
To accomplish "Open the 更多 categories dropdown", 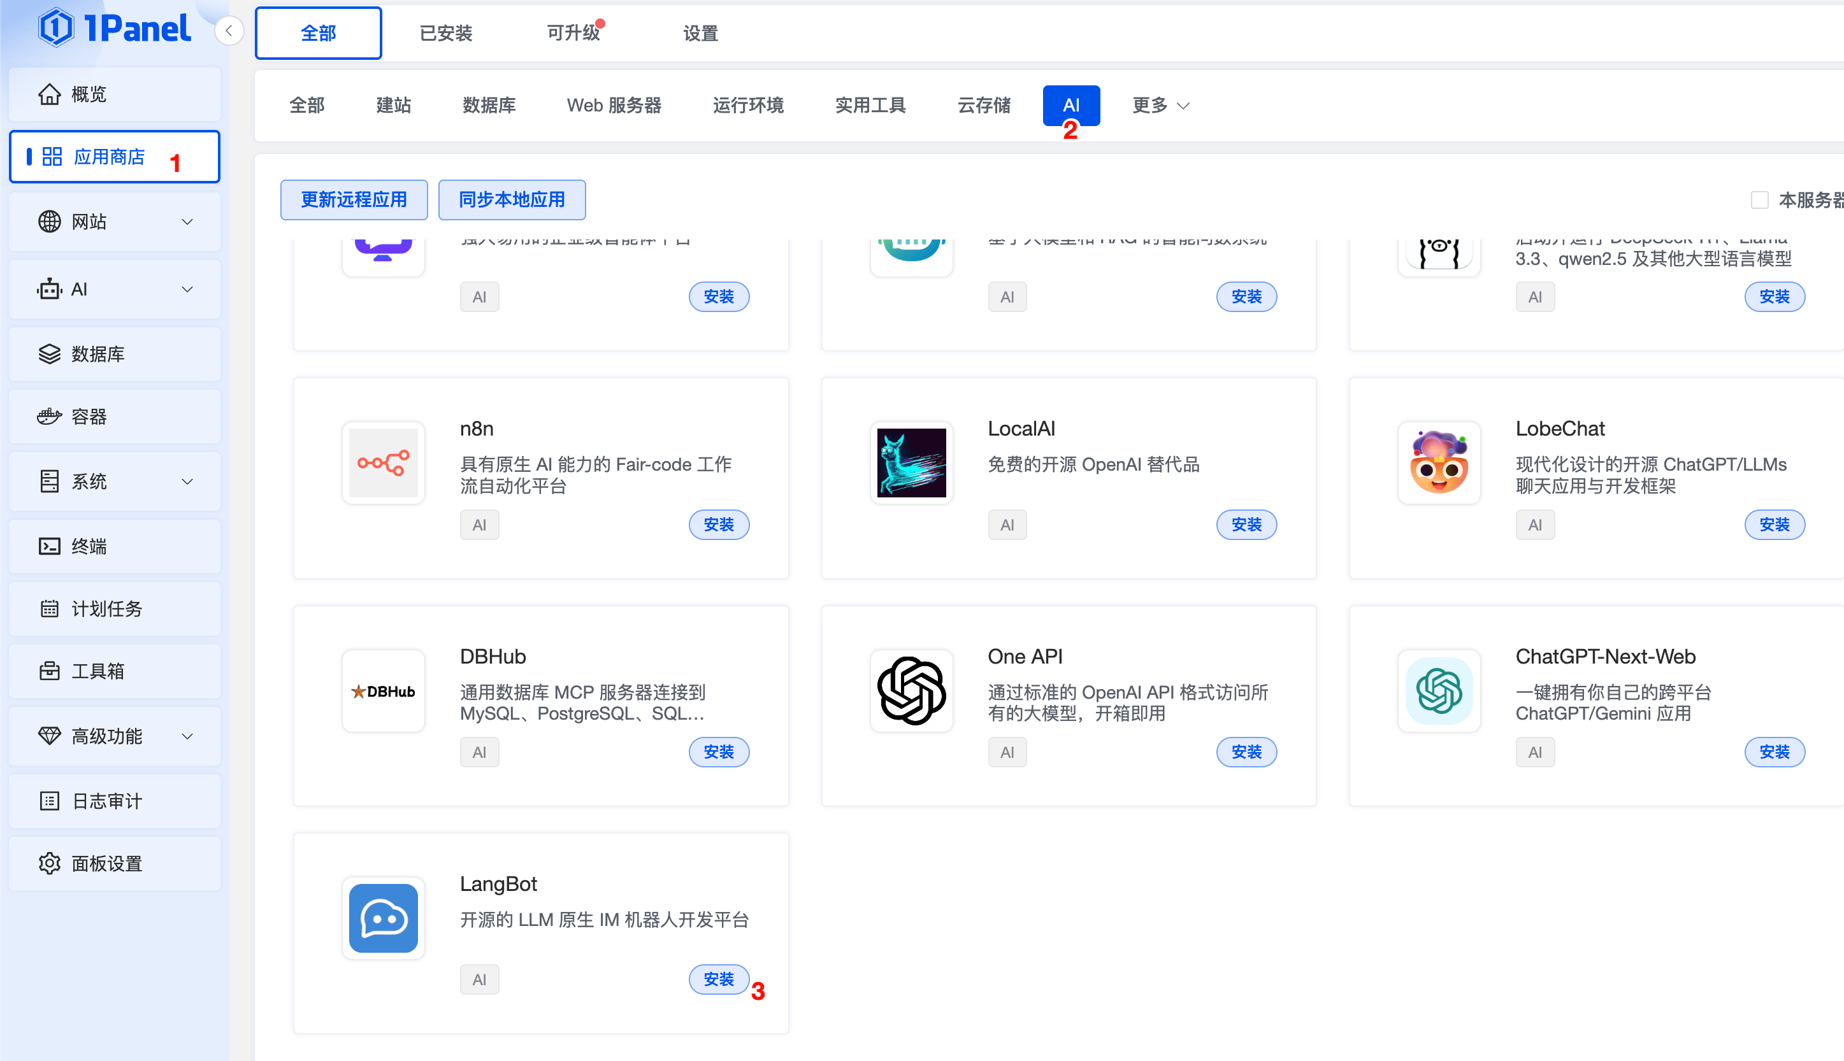I will [1160, 106].
